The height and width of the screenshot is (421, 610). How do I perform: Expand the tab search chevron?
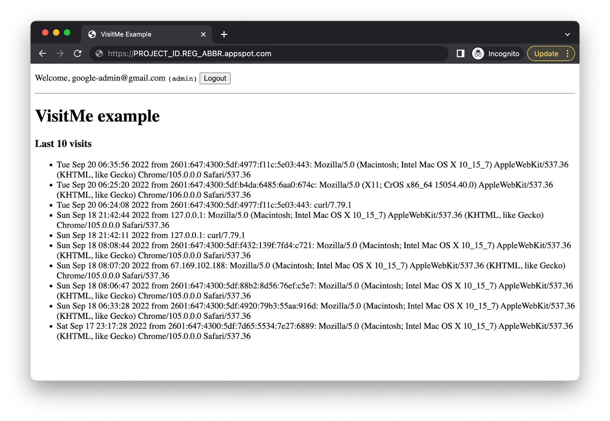pos(567,34)
